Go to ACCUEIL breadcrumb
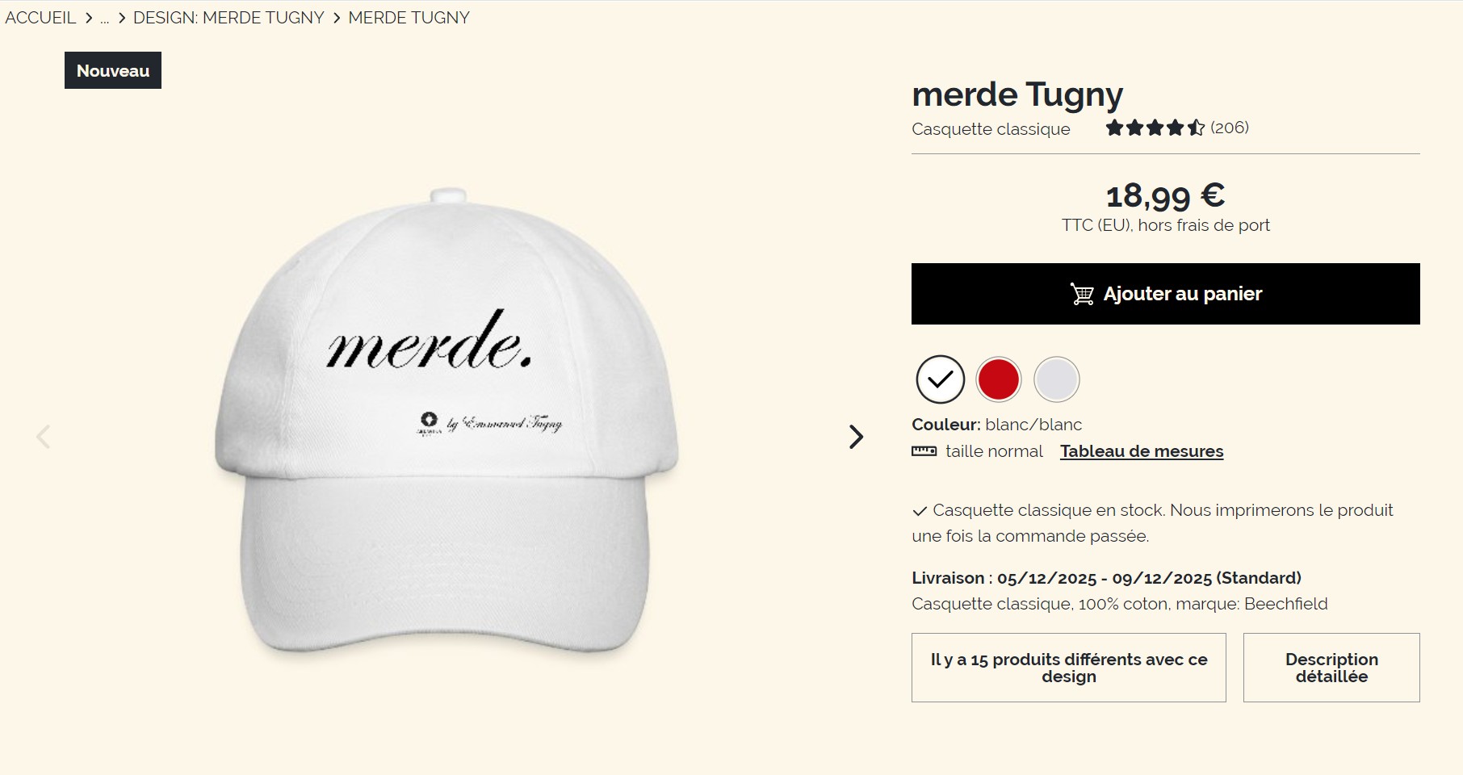 tap(40, 18)
